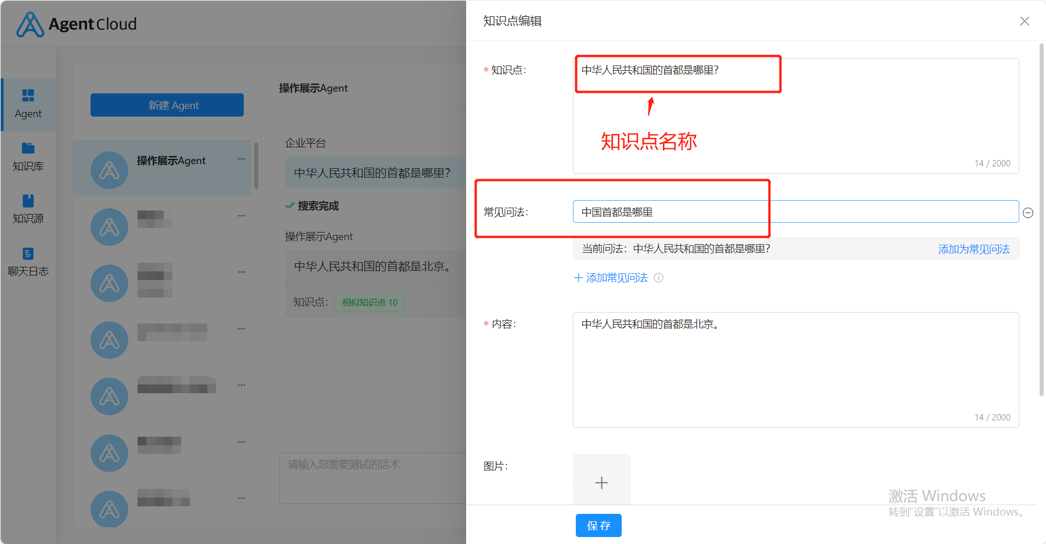Click the 保存 button
Image resolution: width=1046 pixels, height=544 pixels.
(x=598, y=525)
